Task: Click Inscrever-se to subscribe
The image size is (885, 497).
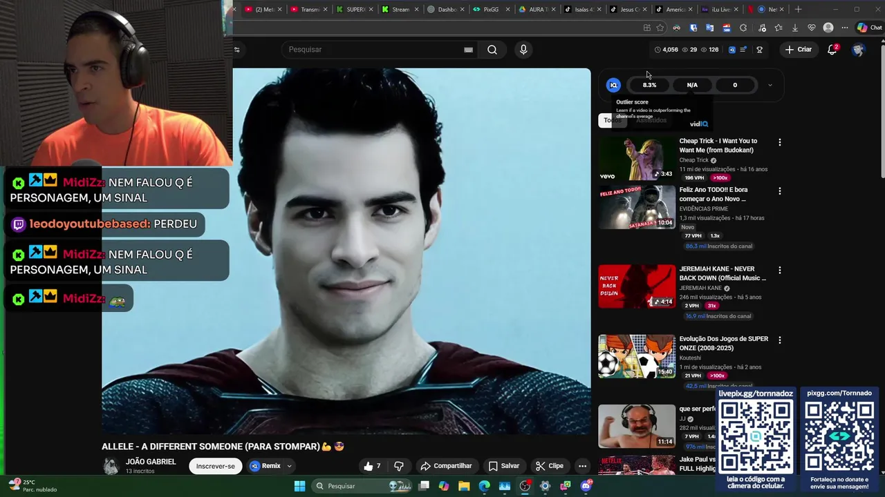Action: [216, 466]
